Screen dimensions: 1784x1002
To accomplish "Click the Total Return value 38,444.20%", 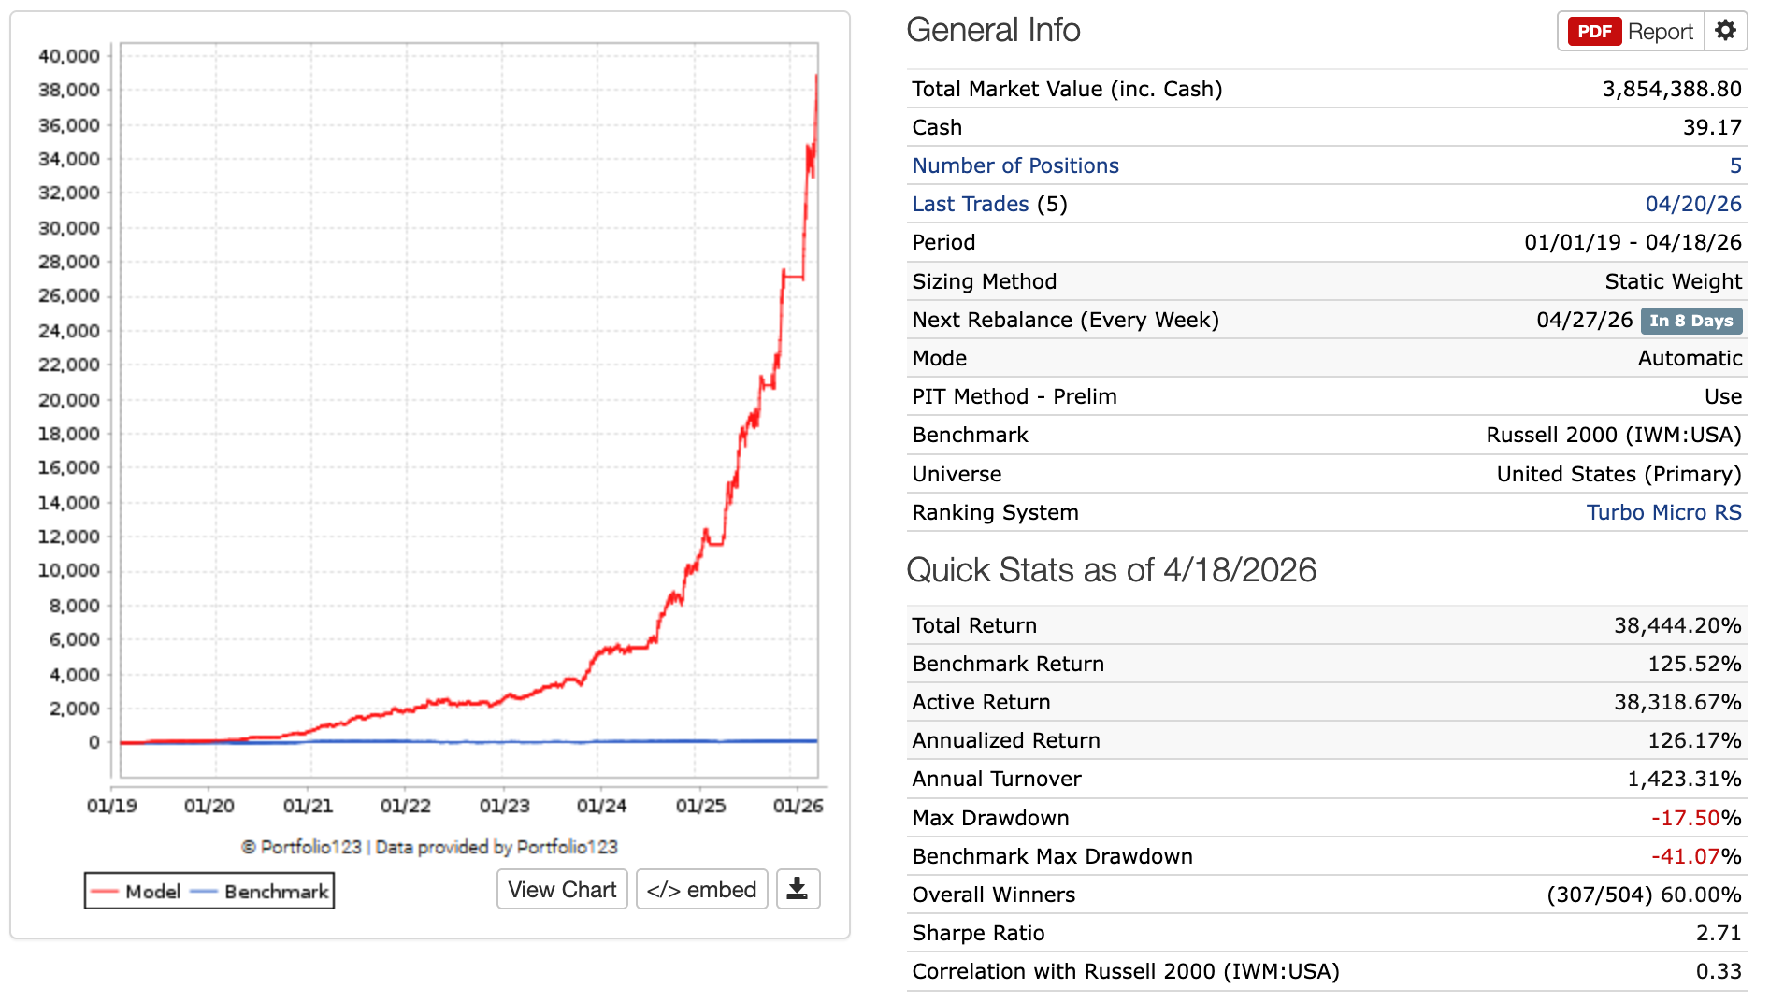I will point(1676,625).
